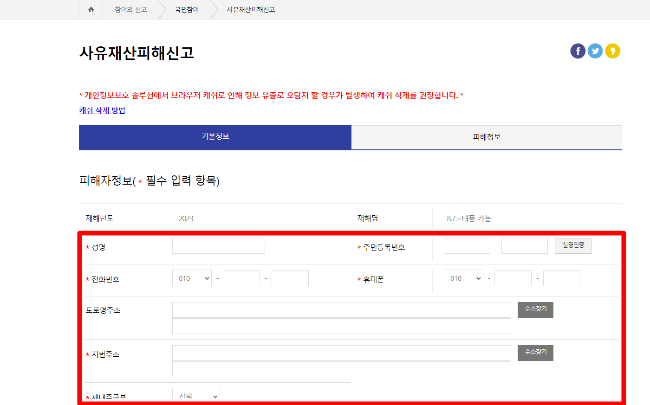Click the 8.7.~태풍 카눈 재해명 value

point(469,219)
